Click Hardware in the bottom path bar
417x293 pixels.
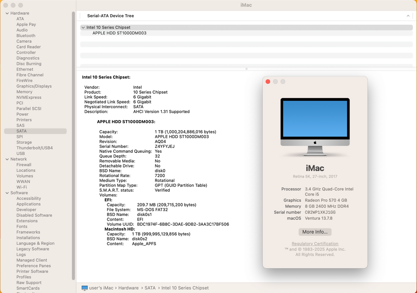[x=128, y=288]
